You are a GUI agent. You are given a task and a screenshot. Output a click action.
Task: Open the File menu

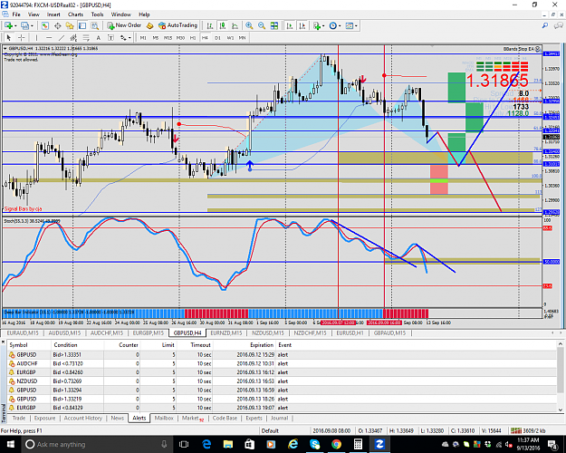[x=16, y=14]
